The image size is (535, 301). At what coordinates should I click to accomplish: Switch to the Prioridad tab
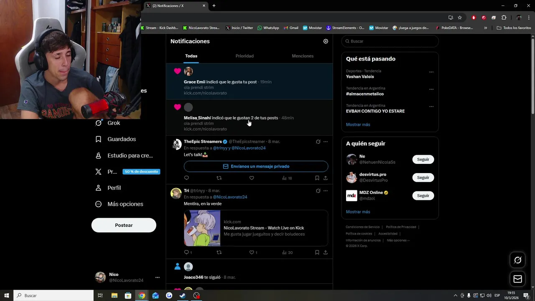coord(245,56)
